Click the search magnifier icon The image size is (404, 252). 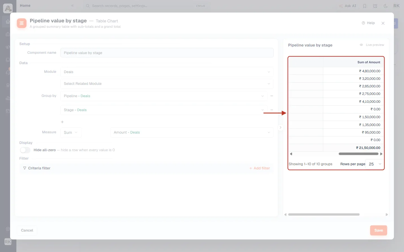88,6
